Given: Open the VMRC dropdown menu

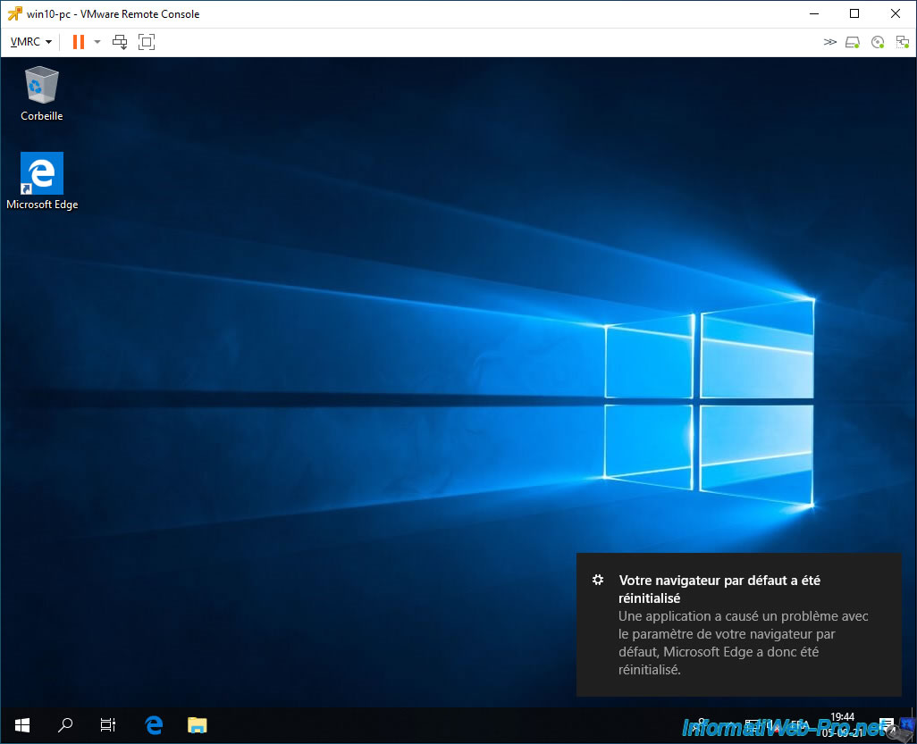Looking at the screenshot, I should coord(31,42).
